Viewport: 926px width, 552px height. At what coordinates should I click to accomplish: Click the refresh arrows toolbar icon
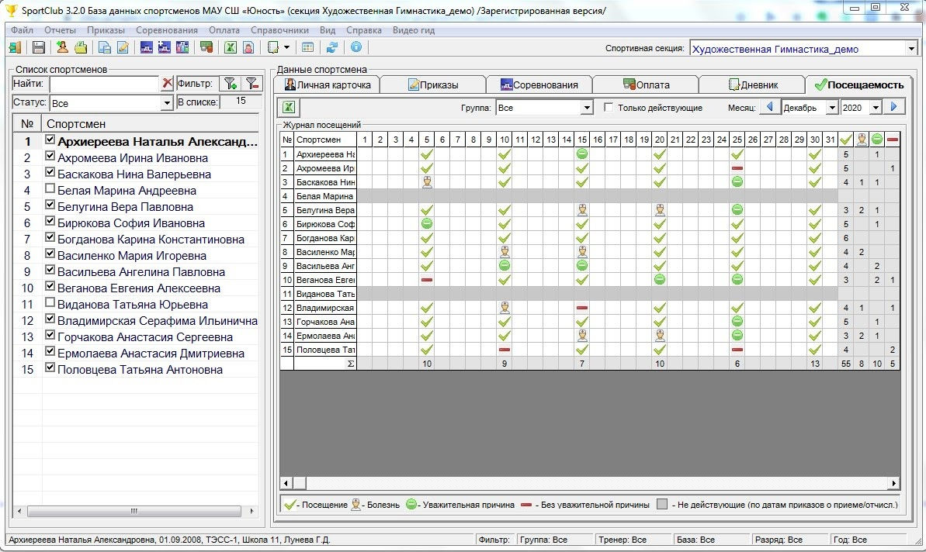point(332,47)
